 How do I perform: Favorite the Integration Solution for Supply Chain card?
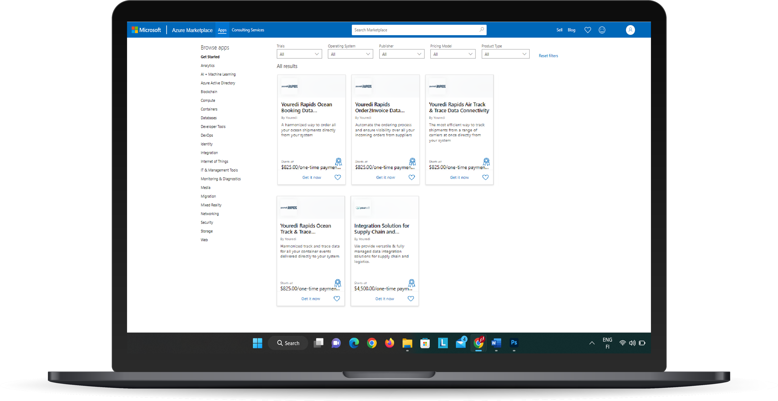[x=410, y=298]
